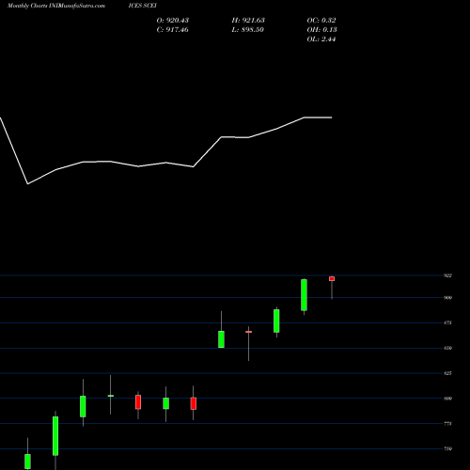Click the 750 price axis label

(x=447, y=449)
